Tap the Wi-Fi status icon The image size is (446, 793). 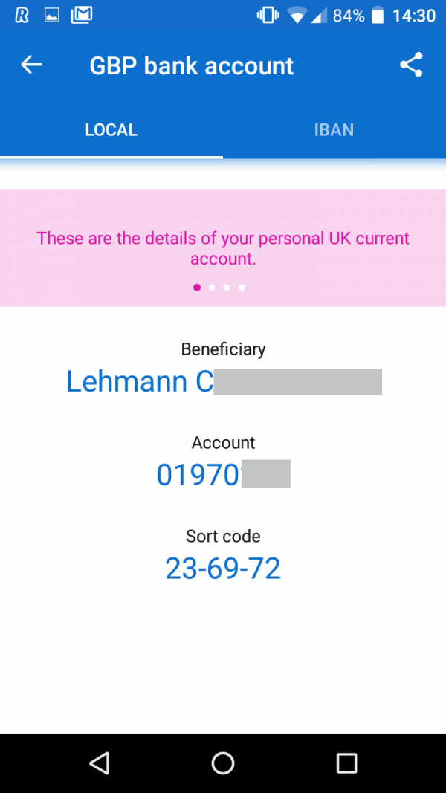coord(297,15)
